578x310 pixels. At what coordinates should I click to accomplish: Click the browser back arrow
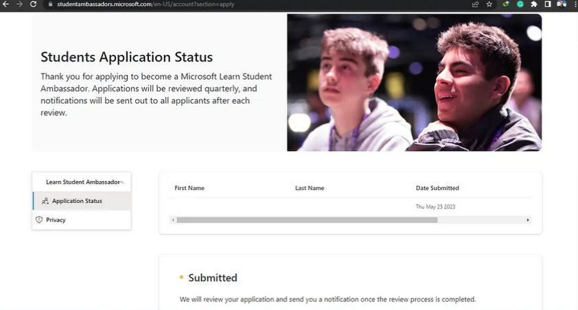[6, 4]
